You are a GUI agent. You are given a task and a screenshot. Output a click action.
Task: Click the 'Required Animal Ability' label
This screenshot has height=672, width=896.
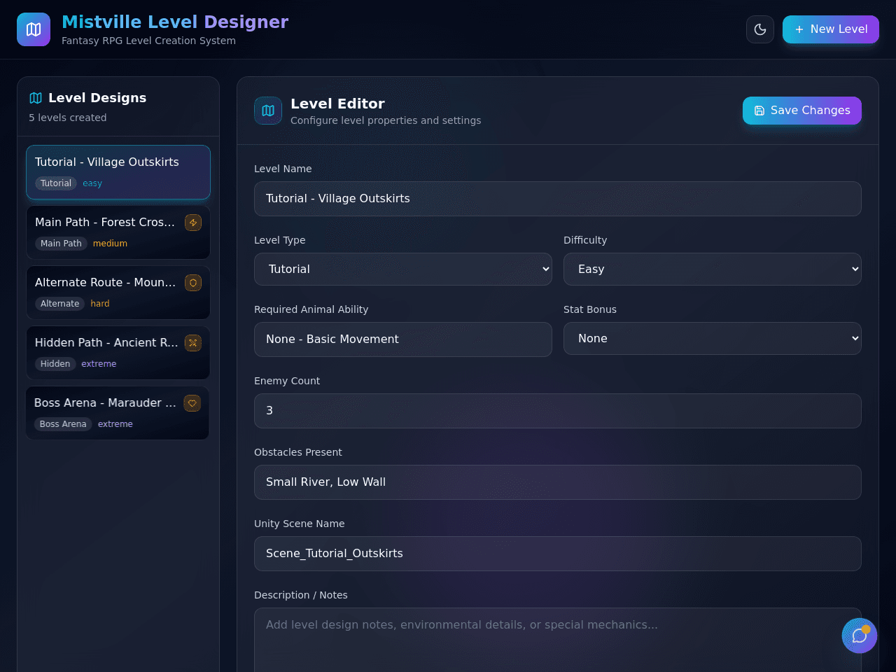coord(311,309)
